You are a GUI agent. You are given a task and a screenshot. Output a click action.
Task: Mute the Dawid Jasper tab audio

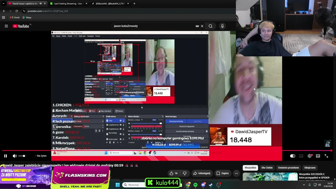coord(40,4)
